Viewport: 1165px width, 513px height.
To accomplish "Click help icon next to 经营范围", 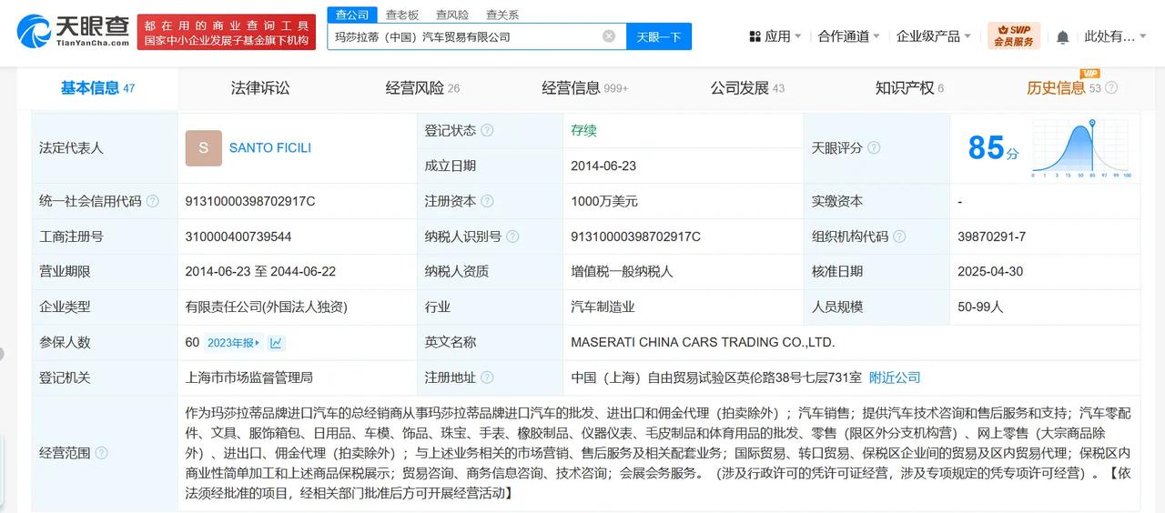I will pyautogui.click(x=101, y=452).
